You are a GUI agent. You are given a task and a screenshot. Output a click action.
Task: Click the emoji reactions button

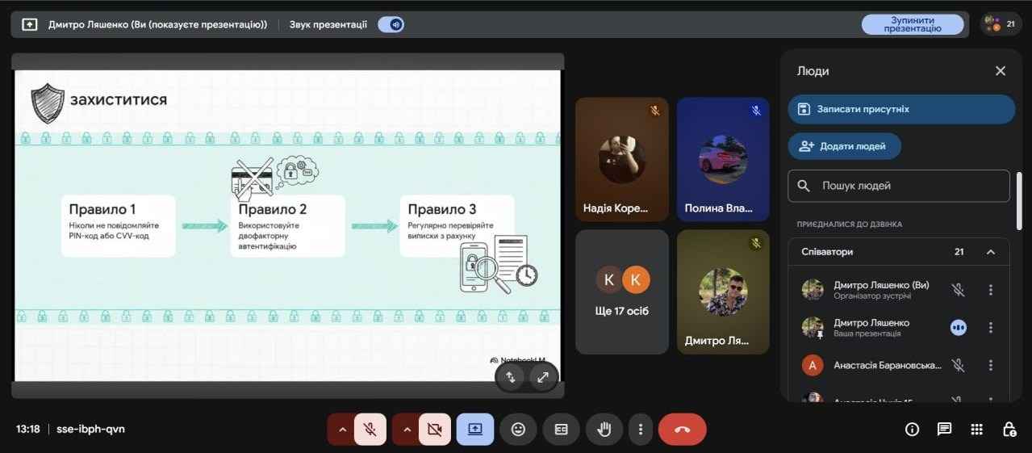pos(518,430)
